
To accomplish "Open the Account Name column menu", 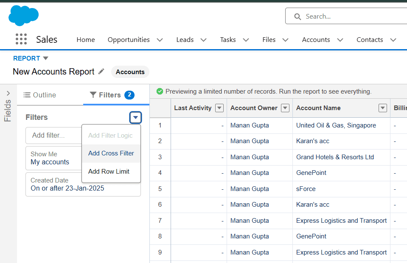I will pyautogui.click(x=383, y=108).
